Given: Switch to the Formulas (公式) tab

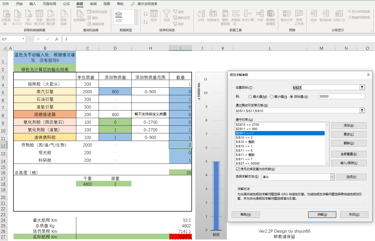Looking at the screenshot, I should click(66, 4).
